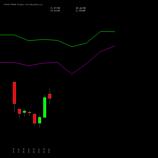This screenshot has width=158, height=158.
Task: Click the '23 Jul' date axis label
Action: (39, 150)
